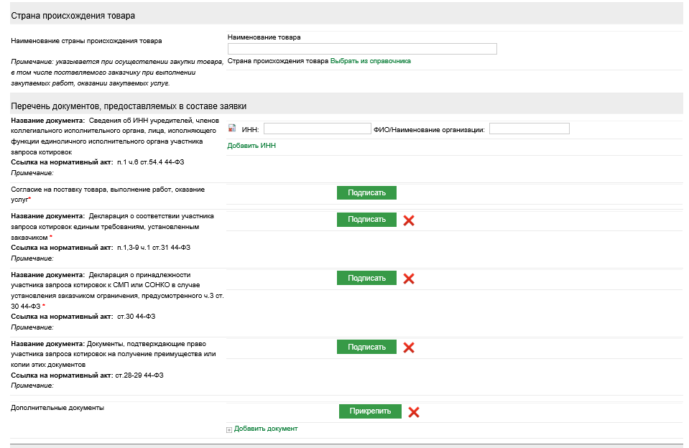Viewport: 689px width, 448px height.
Task: Click red X next to единым требованиям declaration
Action: (409, 220)
